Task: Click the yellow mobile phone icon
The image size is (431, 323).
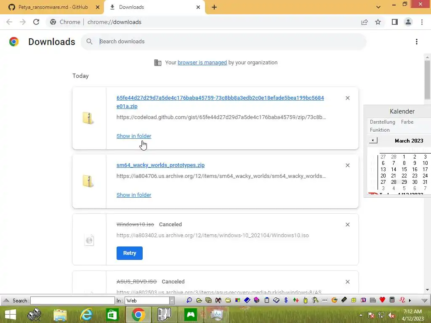Action: coord(306,300)
